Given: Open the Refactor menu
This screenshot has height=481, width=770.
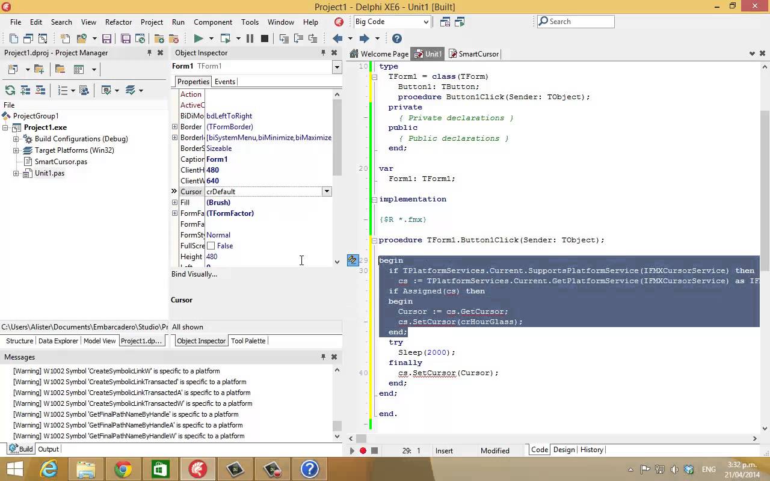Looking at the screenshot, I should tap(118, 22).
